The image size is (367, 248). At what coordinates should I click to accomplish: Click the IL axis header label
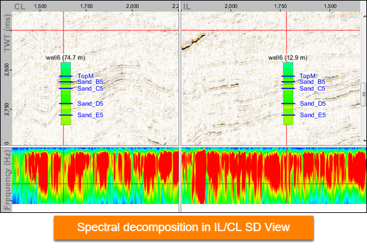click(x=187, y=6)
